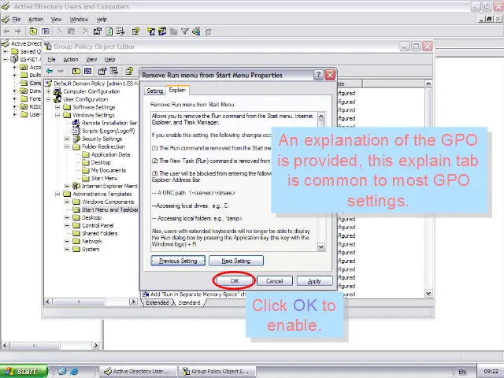Click the Add to group icon in the toolbar

coord(208,31)
